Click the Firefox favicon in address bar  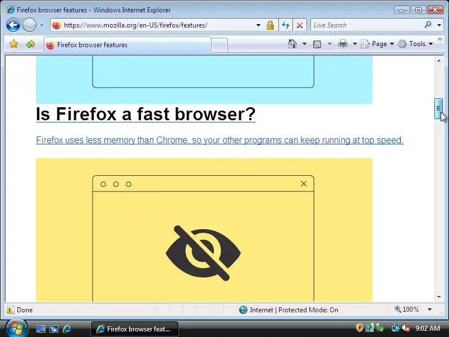(x=57, y=25)
